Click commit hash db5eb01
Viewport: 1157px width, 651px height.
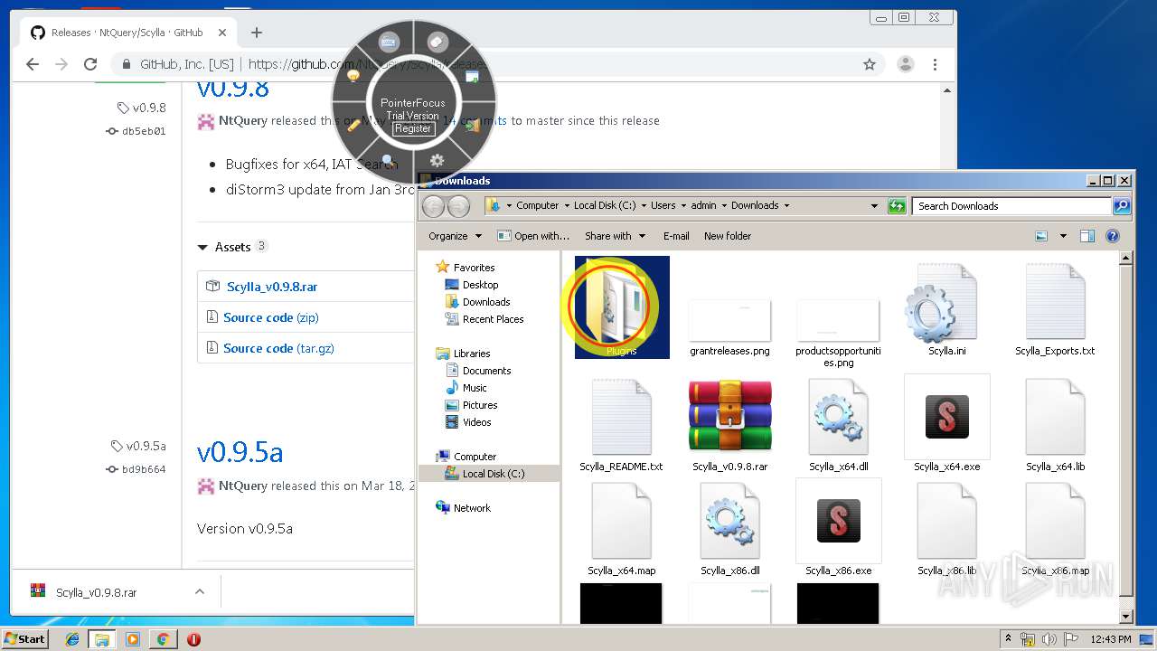click(x=144, y=131)
